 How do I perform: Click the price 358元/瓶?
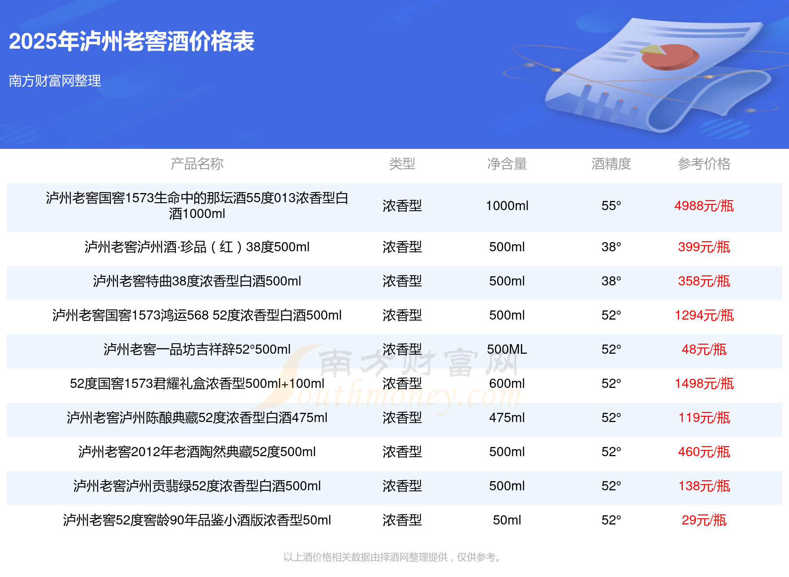pyautogui.click(x=704, y=281)
